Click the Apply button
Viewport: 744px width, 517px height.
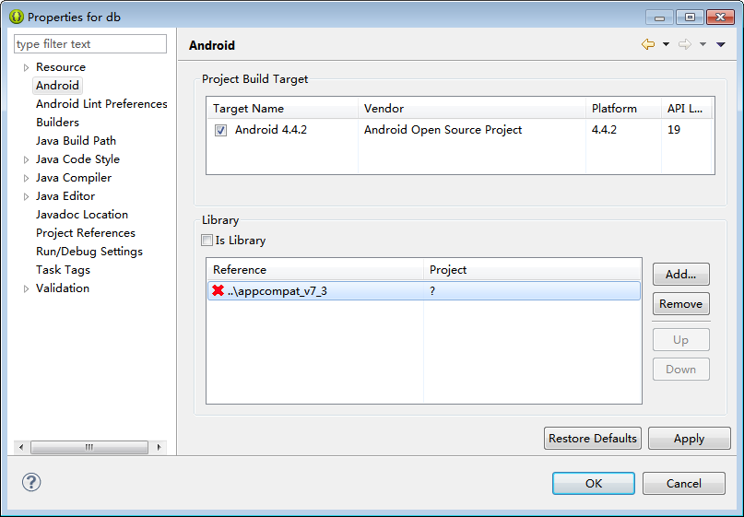(x=689, y=439)
